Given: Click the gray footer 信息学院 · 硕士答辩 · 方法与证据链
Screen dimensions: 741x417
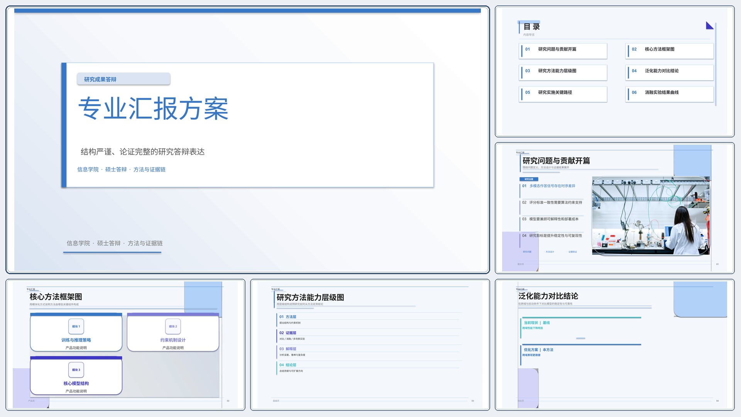Looking at the screenshot, I should [115, 243].
